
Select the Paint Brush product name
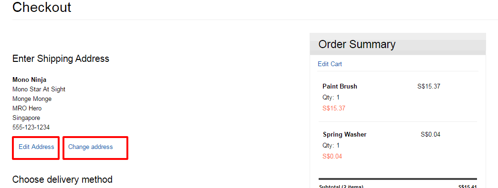(x=340, y=86)
